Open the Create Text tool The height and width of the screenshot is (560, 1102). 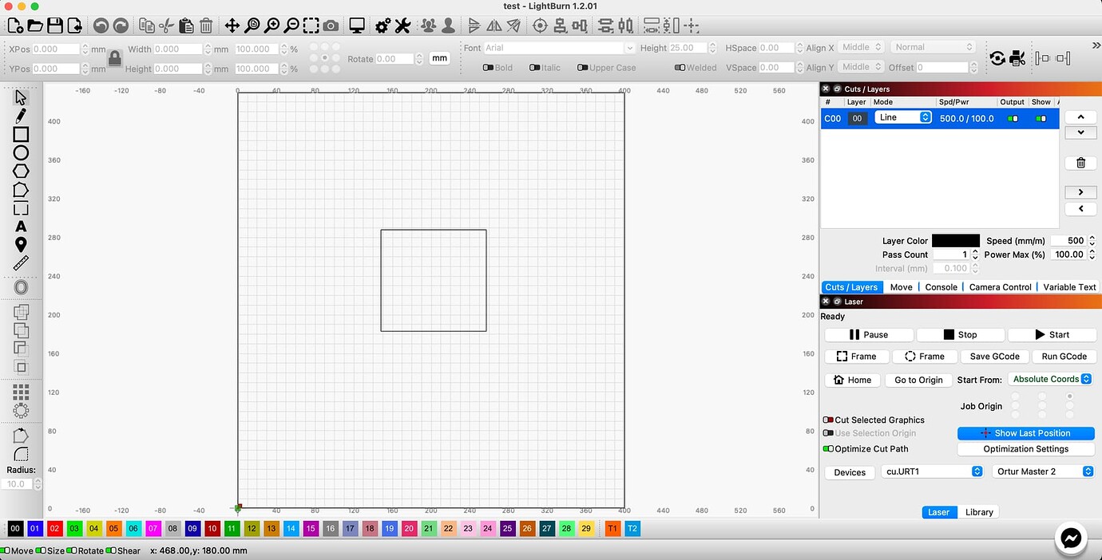click(21, 226)
